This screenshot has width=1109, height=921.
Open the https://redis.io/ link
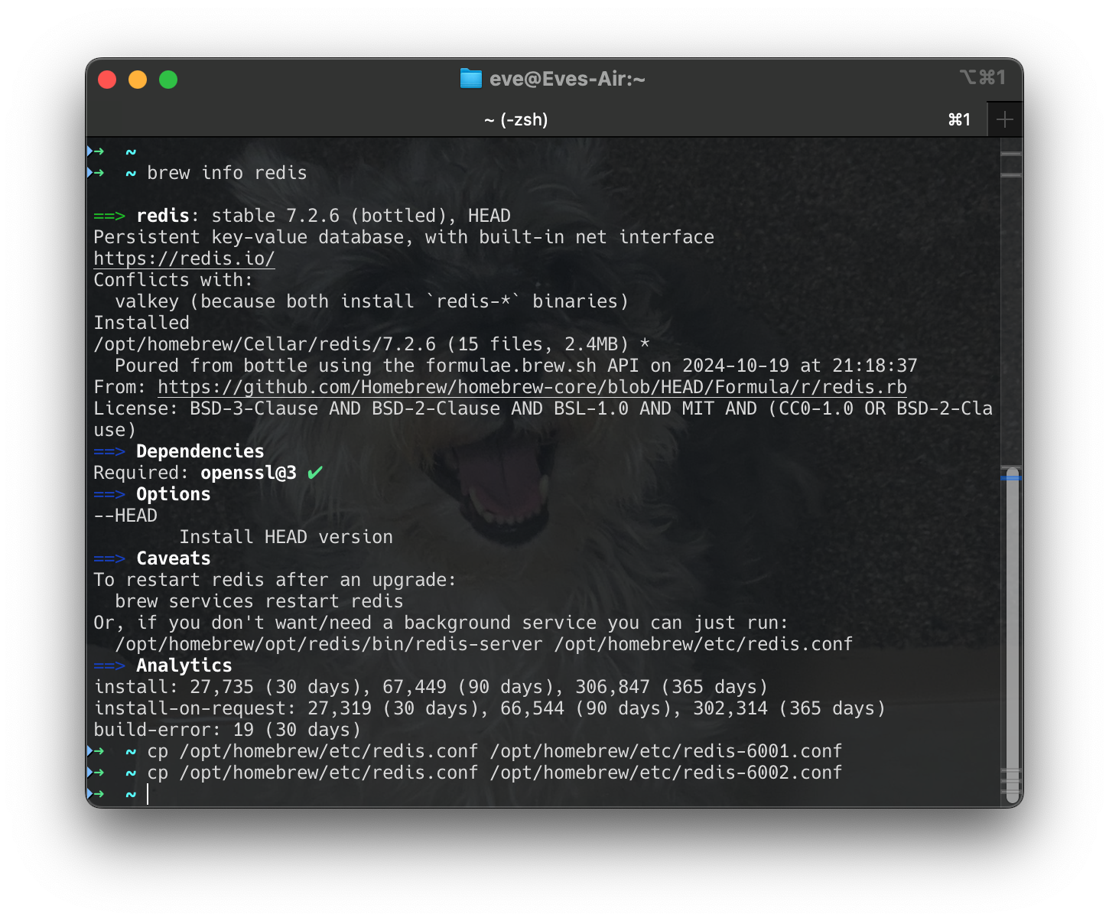pyautogui.click(x=184, y=259)
